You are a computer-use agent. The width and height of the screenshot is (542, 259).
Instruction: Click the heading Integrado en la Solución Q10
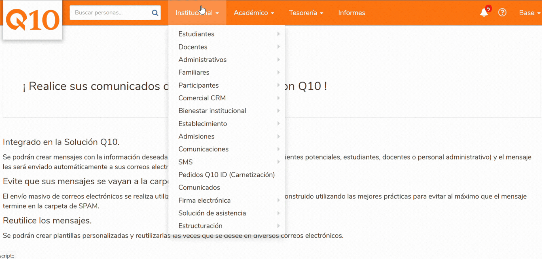click(61, 142)
